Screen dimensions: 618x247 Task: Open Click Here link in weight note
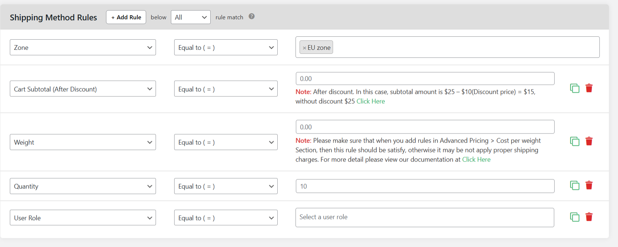coord(476,159)
